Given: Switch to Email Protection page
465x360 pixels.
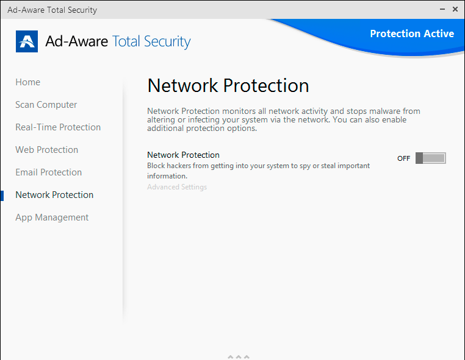Looking at the screenshot, I should pos(49,172).
